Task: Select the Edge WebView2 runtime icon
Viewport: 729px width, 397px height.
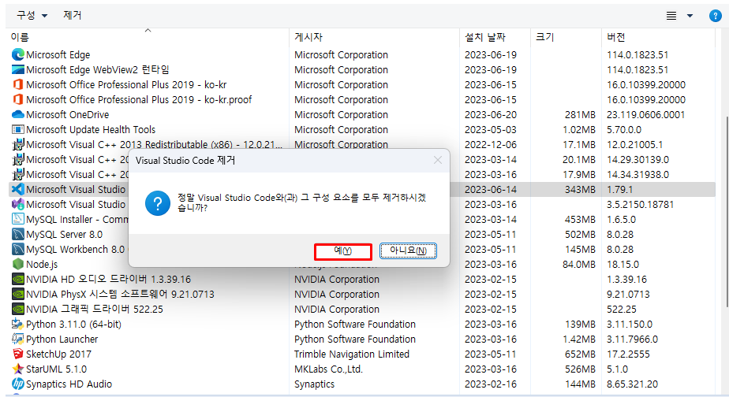Action: click(x=17, y=69)
